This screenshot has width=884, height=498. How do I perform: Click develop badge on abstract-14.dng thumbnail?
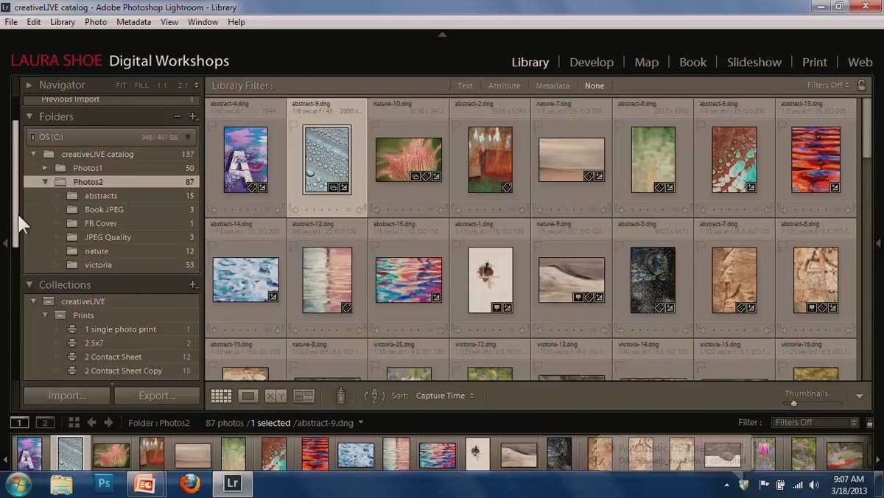273,297
